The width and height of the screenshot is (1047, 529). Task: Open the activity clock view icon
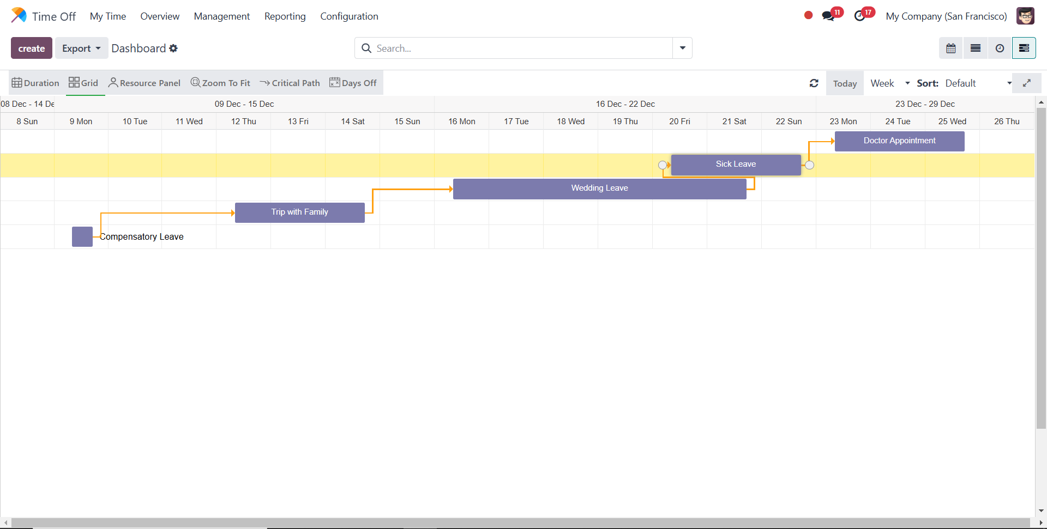[1000, 48]
